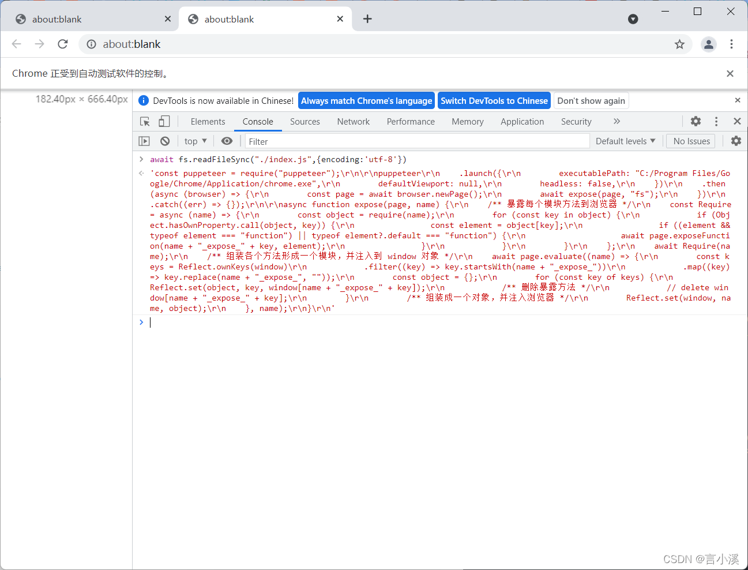Viewport: 748px width, 570px height.
Task: Click the console prompt input line
Action: pyautogui.click(x=440, y=322)
